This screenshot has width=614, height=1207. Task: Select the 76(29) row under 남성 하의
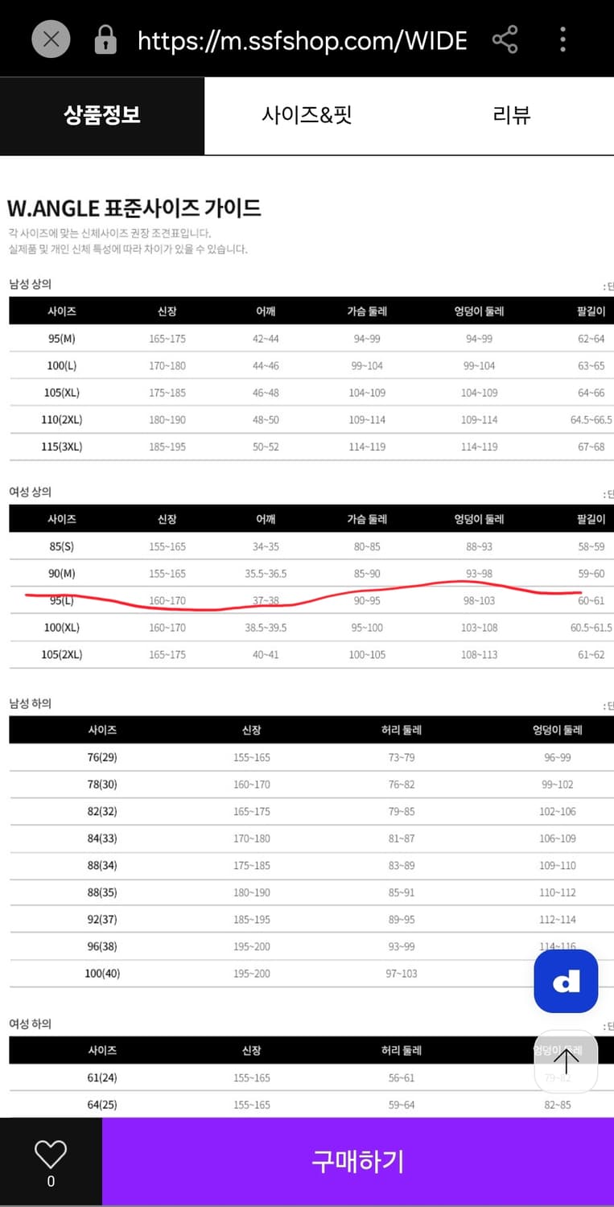click(307, 756)
